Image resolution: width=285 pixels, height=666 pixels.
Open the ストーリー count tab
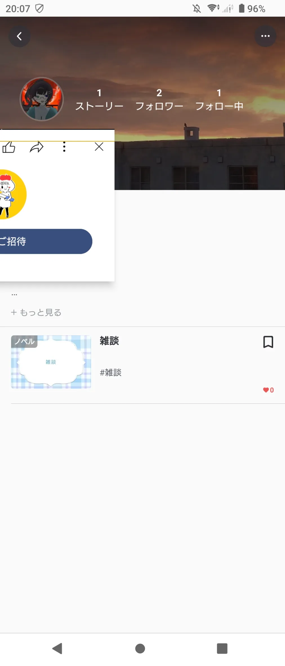[x=99, y=100]
